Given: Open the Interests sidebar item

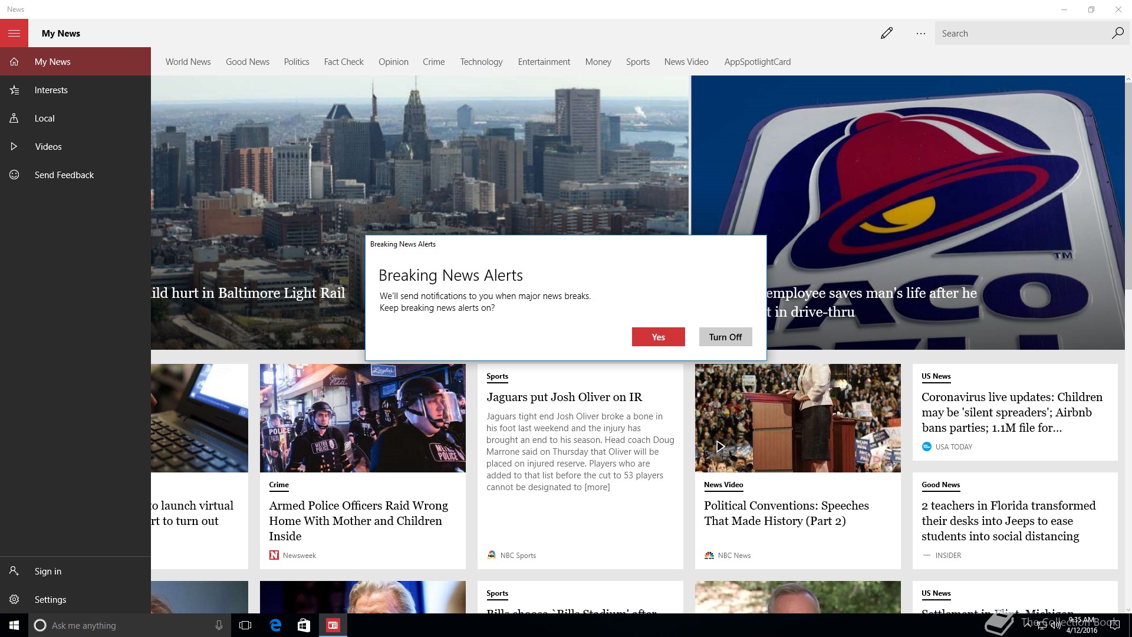Looking at the screenshot, I should 75,90.
